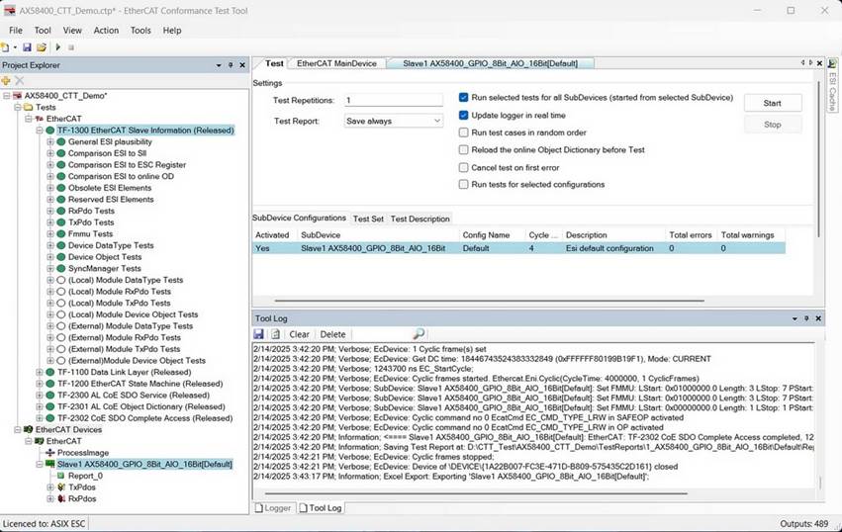
Task: Click the yellow Add icon in Project Explorer
Action: tap(6, 80)
